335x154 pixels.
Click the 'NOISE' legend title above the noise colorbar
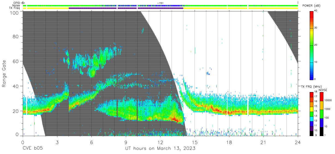(323, 90)
